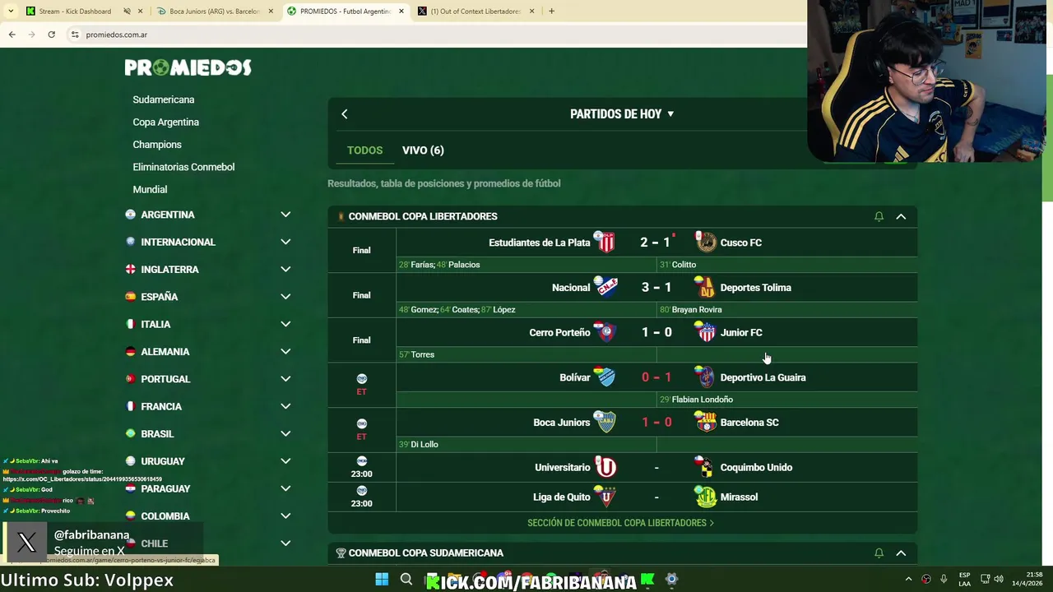The width and height of the screenshot is (1053, 592).
Task: Click the browser reload button
Action: pyautogui.click(x=51, y=35)
